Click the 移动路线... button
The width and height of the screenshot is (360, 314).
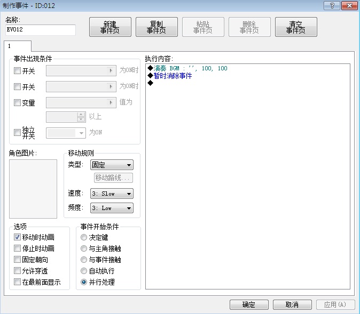pyautogui.click(x=113, y=178)
